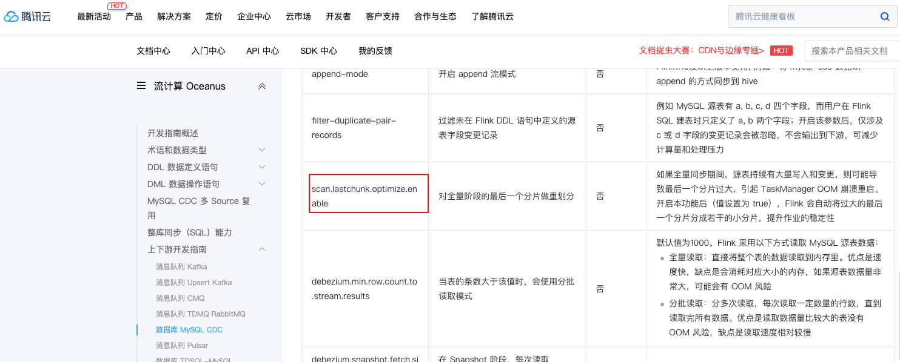Collapse the 上下游开发指南 section
This screenshot has width=900, height=362.
click(x=262, y=249)
